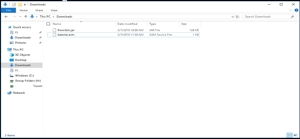Expand the address bar history dropdown
This screenshot has width=300, height=139.
click(x=233, y=17)
